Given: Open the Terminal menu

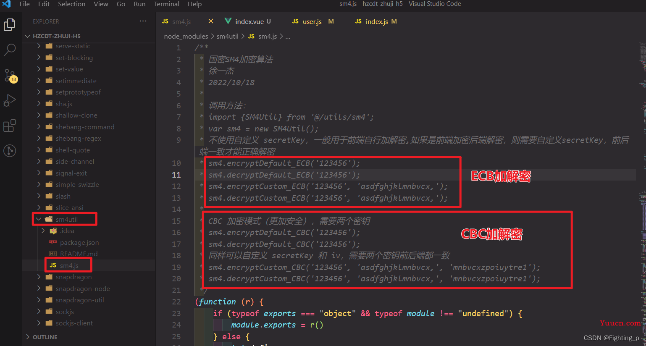Looking at the screenshot, I should click(x=167, y=4).
